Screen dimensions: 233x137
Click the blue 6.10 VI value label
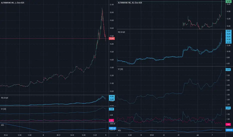click(x=228, y=69)
